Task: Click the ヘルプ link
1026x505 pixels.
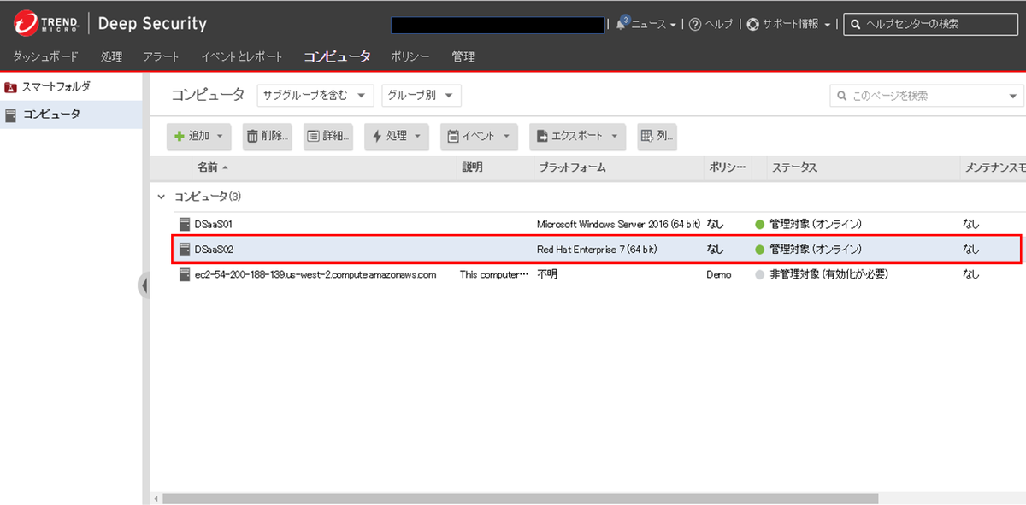Action: pos(718,24)
